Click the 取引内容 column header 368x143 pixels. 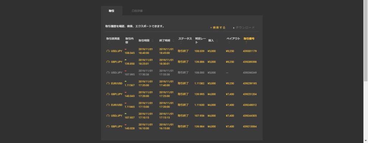[x=129, y=41]
